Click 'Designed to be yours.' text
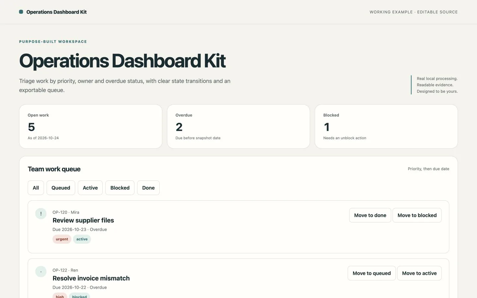 (x=437, y=91)
